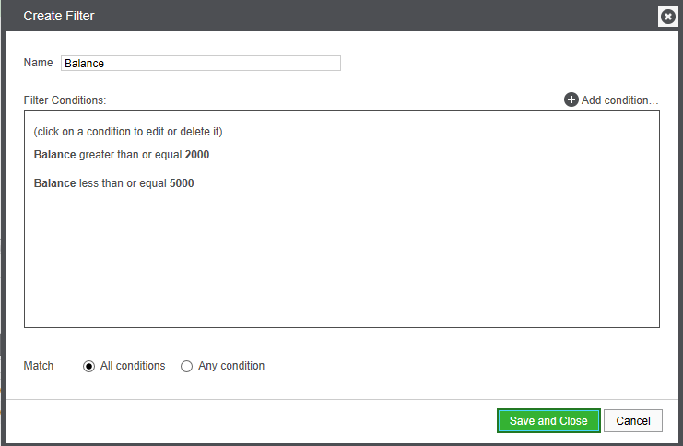Click the plus icon beside Add condition
The image size is (683, 446).
tap(571, 100)
